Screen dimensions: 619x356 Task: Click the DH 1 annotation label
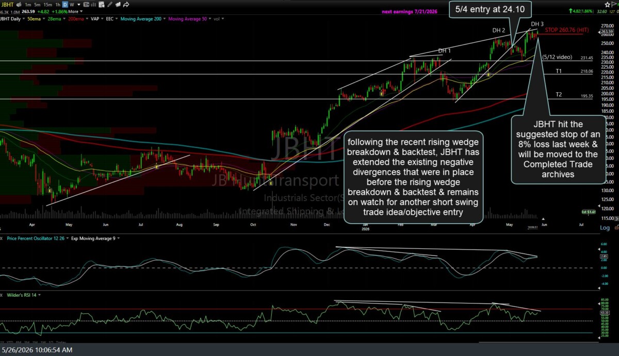click(445, 50)
